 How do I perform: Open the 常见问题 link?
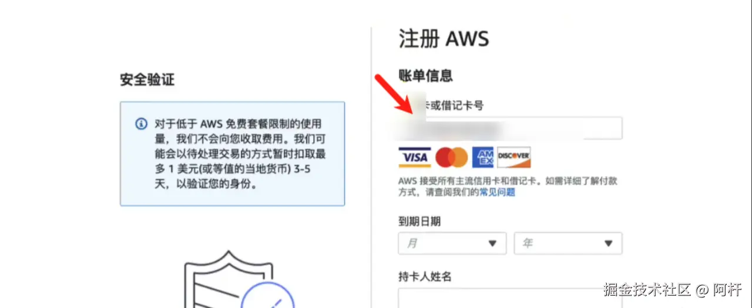(x=497, y=192)
